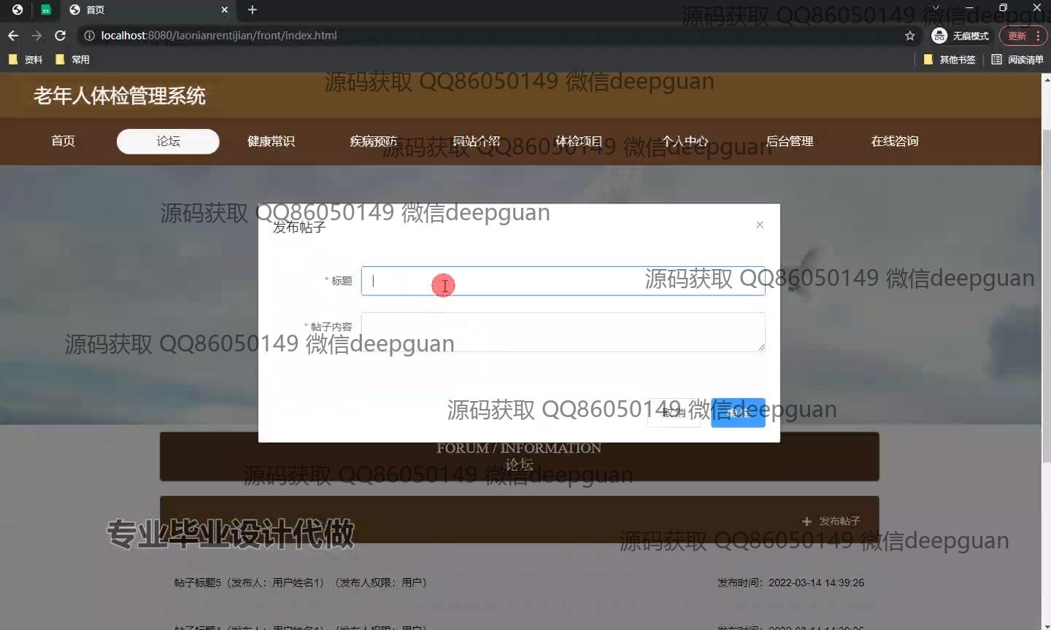Open the 无痕模式 incognito indicator

[x=960, y=36]
